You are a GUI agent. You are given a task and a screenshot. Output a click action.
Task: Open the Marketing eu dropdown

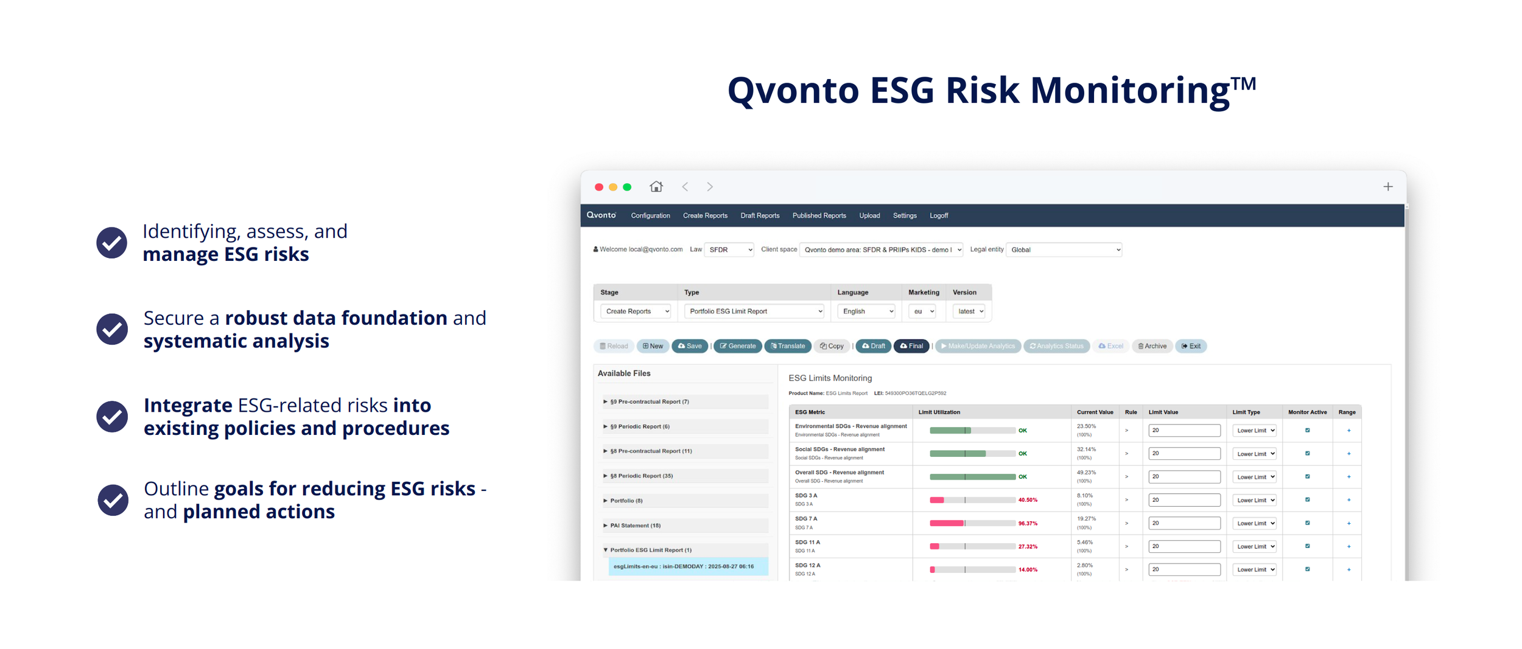click(922, 311)
